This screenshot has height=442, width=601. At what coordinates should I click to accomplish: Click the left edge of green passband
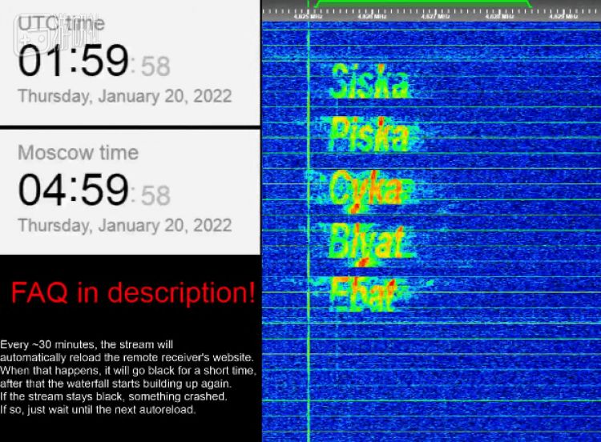tap(317, 4)
